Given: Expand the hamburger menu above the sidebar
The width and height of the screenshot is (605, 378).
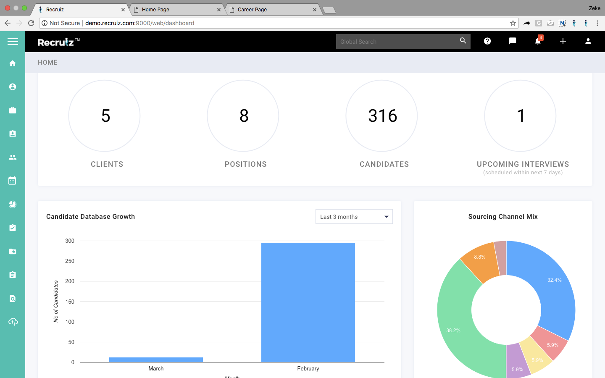Looking at the screenshot, I should 13,42.
